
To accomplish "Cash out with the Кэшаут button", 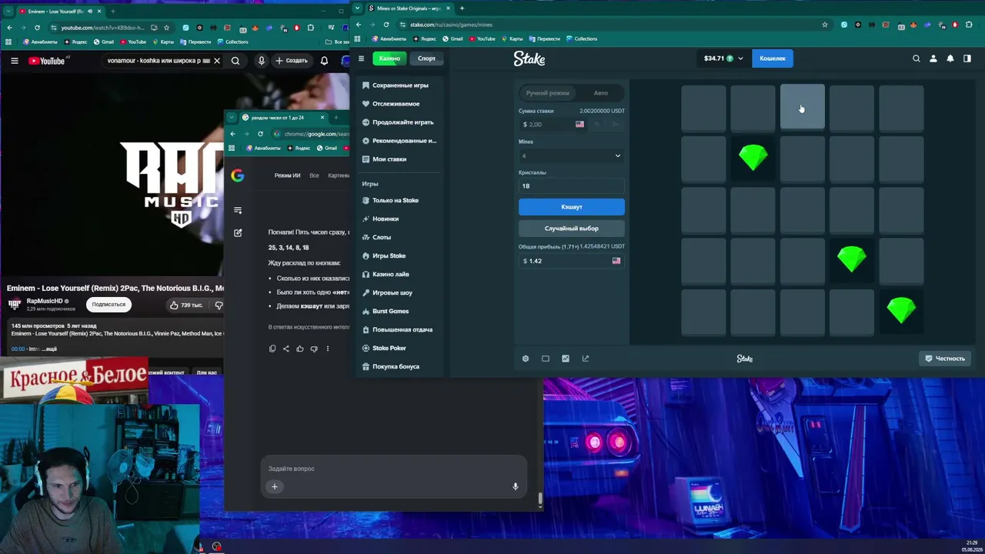I will (x=572, y=207).
